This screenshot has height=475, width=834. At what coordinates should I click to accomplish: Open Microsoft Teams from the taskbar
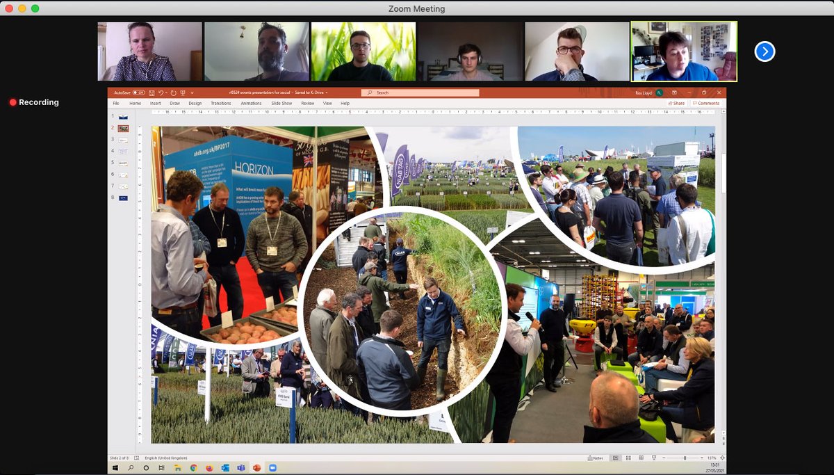pos(240,468)
